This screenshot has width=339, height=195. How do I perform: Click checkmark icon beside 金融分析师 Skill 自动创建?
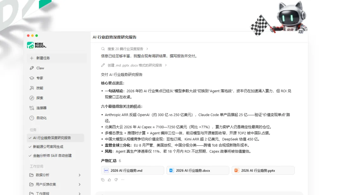tap(30, 156)
